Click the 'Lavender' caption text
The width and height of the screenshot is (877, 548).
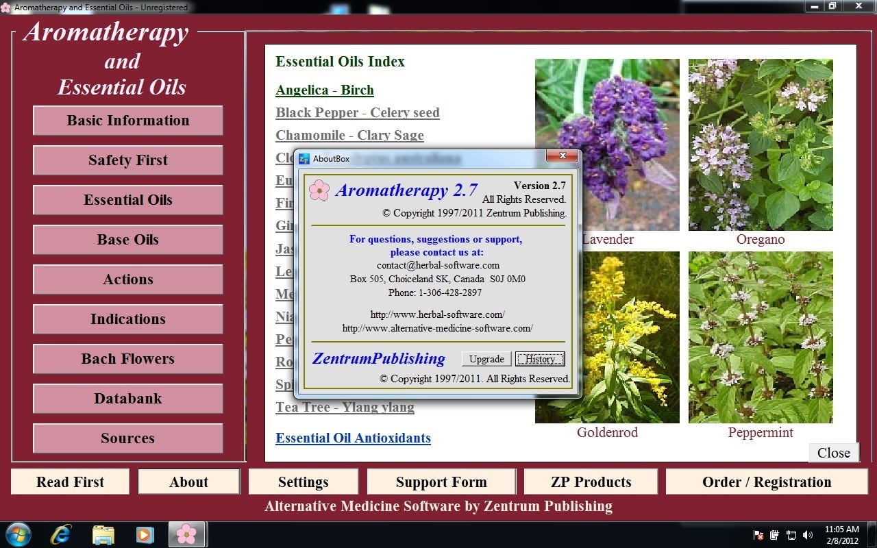tap(608, 240)
